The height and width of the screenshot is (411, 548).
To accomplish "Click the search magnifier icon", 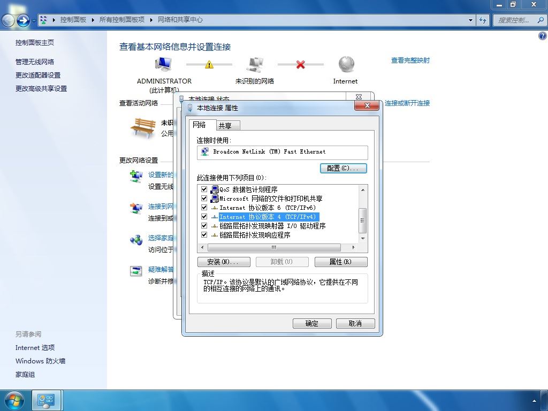I will [541, 20].
